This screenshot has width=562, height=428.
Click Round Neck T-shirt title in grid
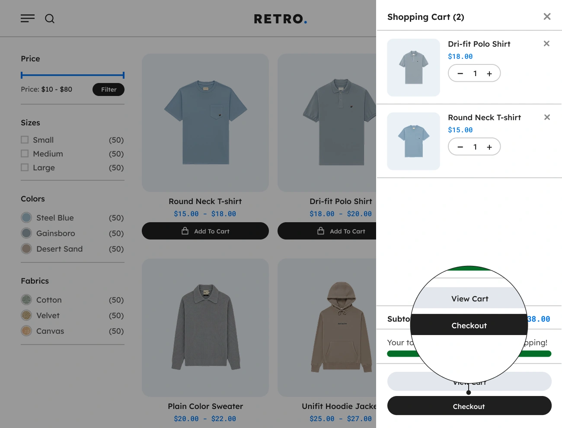pos(205,201)
